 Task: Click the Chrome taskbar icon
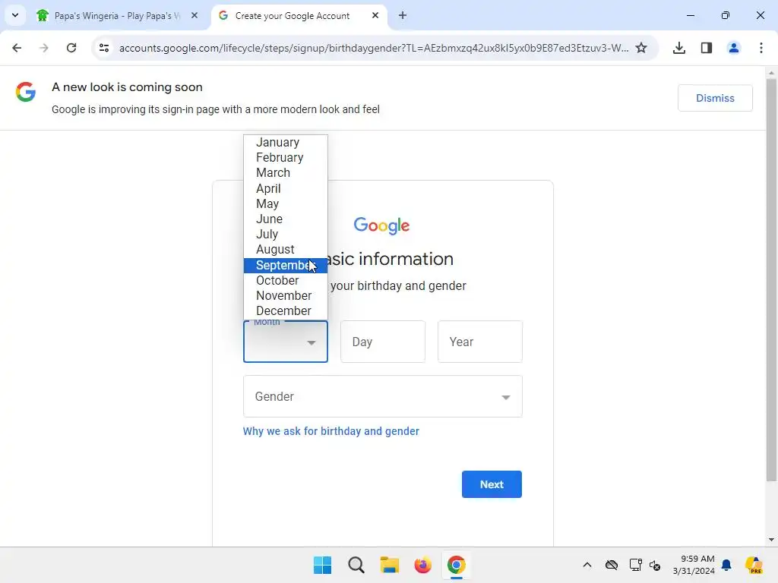pyautogui.click(x=456, y=565)
